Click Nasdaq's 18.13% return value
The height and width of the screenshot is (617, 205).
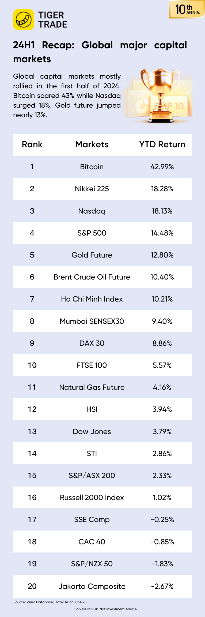162,211
